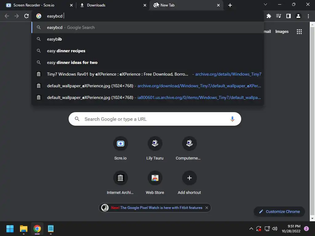Viewport: 315px width, 236px height.
Task: Open the Windows Start menu
Action: point(10,229)
